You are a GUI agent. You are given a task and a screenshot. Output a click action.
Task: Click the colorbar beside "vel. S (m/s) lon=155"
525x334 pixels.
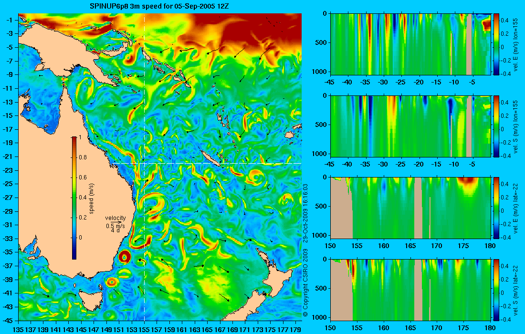coord(496,126)
